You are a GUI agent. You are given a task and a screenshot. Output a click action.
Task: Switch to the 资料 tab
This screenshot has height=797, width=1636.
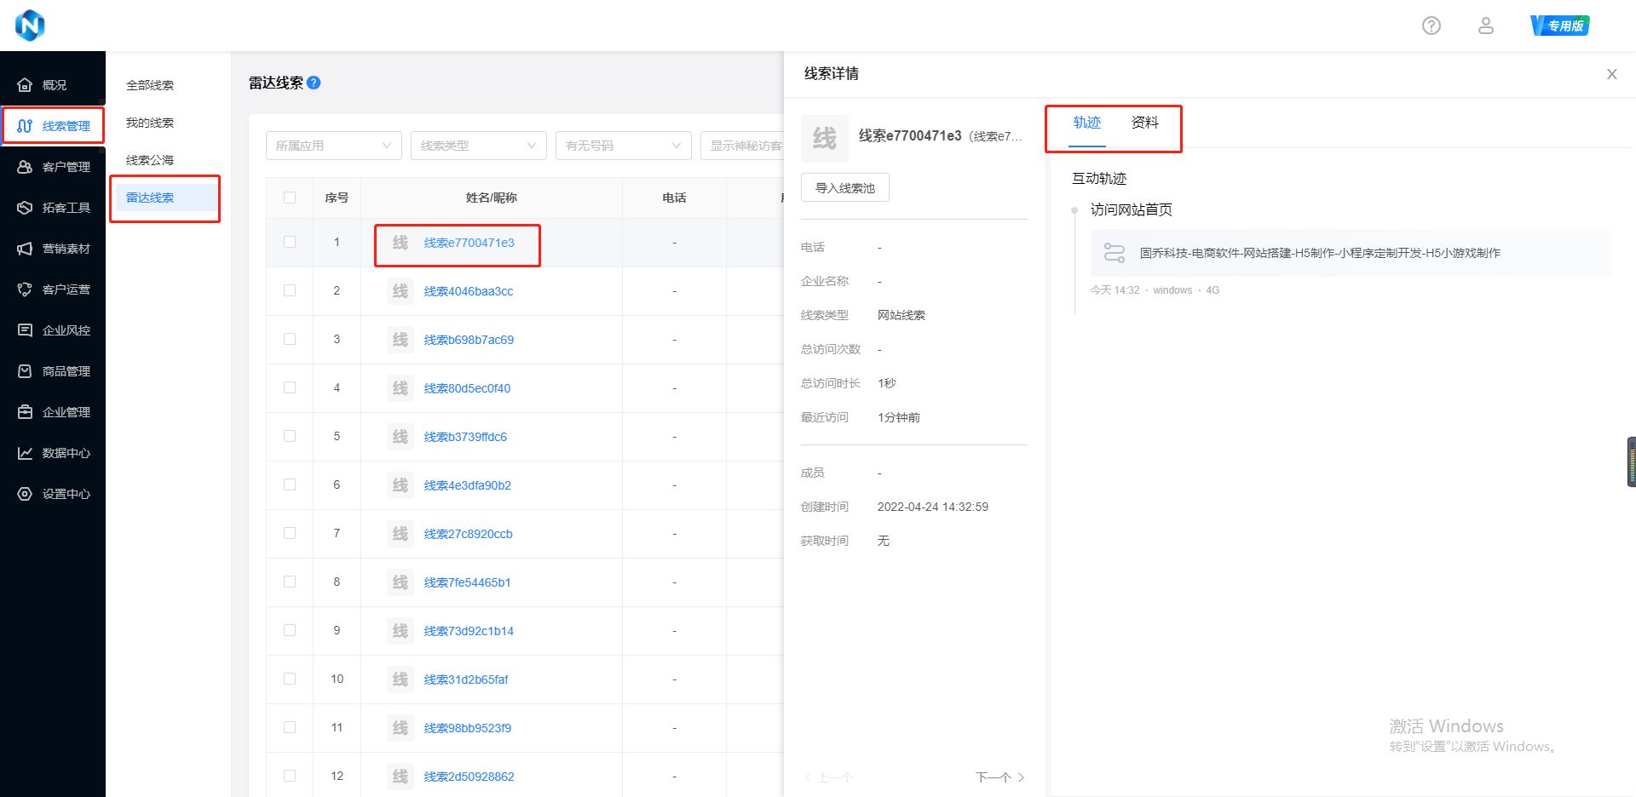(1146, 123)
